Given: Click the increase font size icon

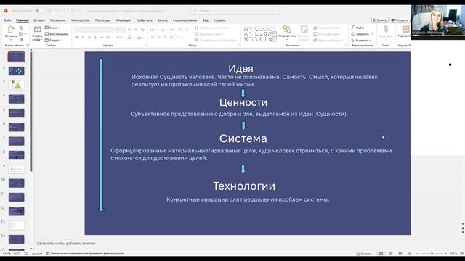Looking at the screenshot, I should tap(129, 29).
